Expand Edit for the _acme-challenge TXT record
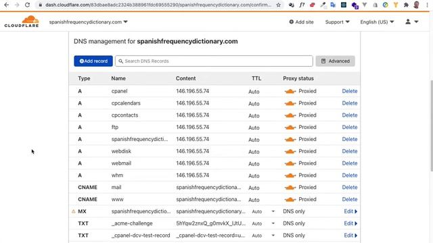The height and width of the screenshot is (243, 433). tap(350, 223)
